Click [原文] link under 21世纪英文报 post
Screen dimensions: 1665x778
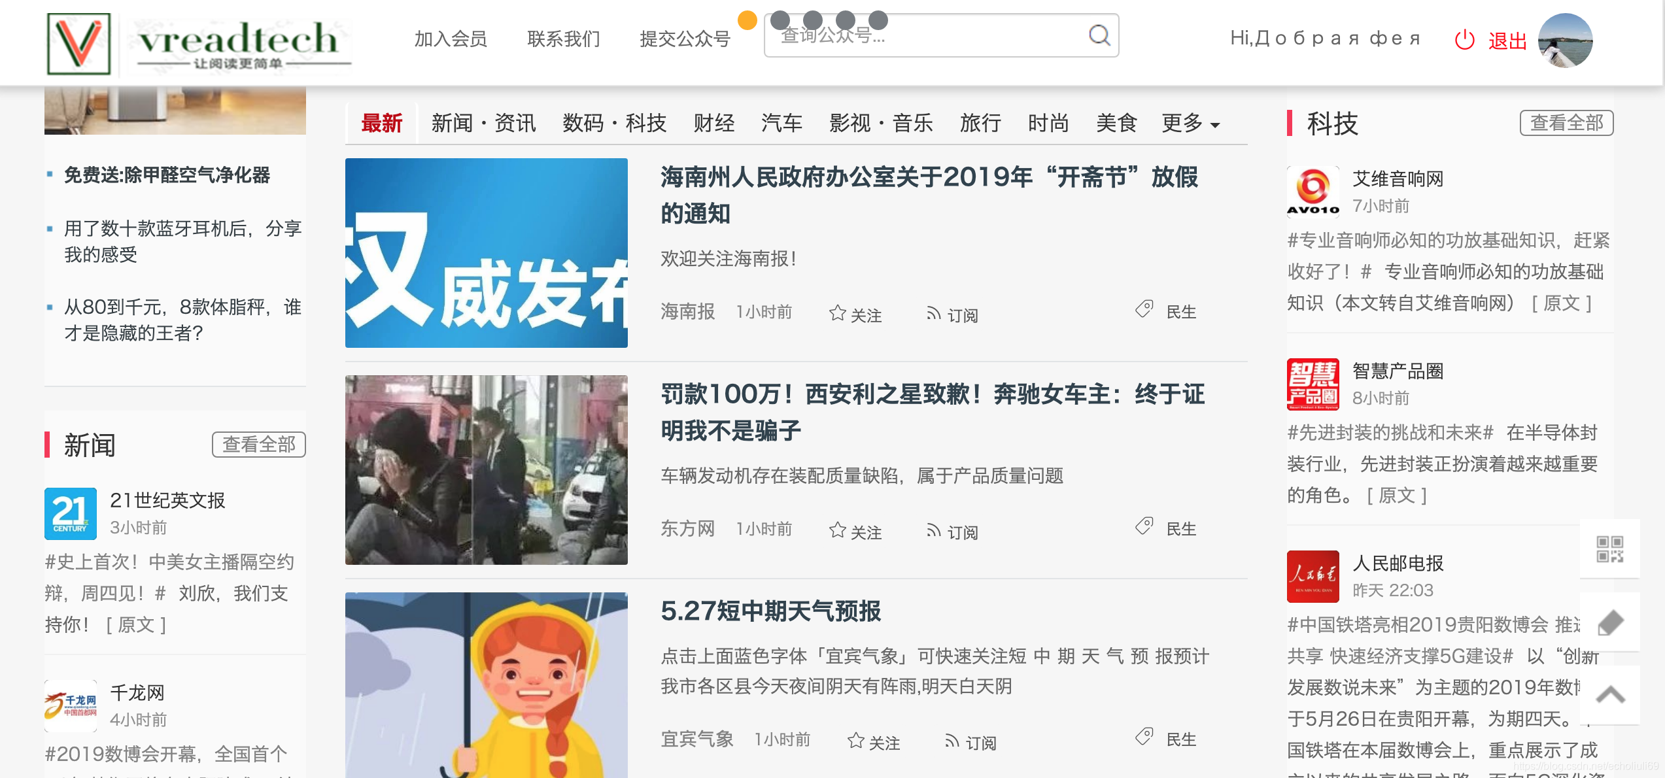coord(135,625)
